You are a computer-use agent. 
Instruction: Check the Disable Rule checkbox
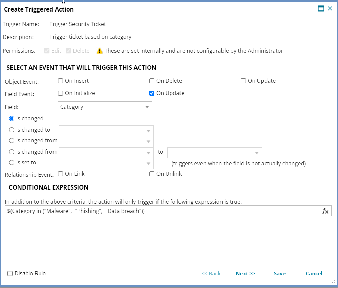pyautogui.click(x=10, y=273)
